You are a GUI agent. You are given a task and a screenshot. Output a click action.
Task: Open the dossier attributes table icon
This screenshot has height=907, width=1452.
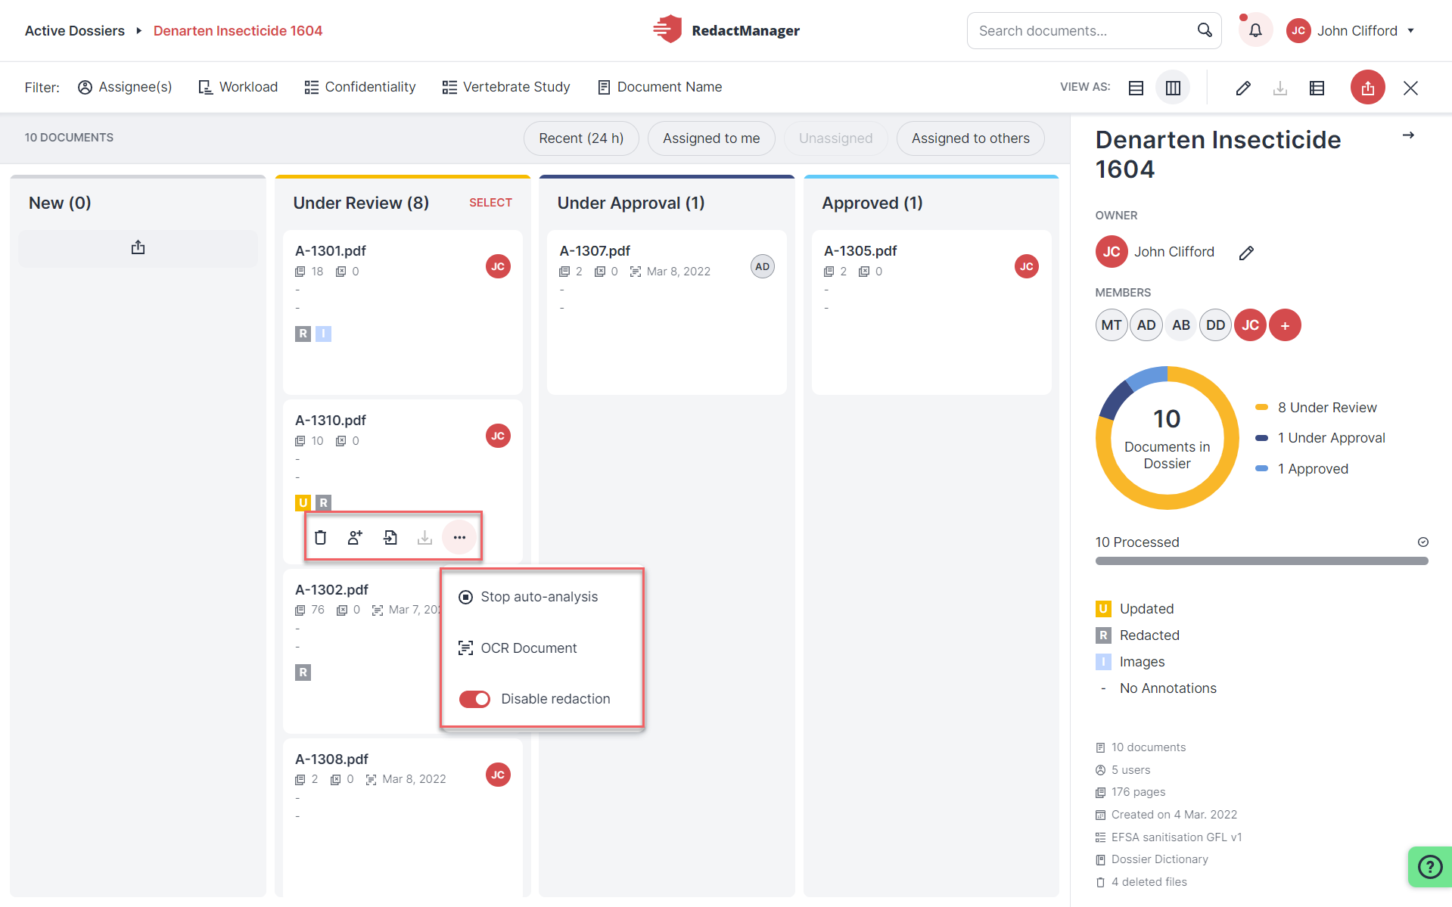pos(1317,88)
